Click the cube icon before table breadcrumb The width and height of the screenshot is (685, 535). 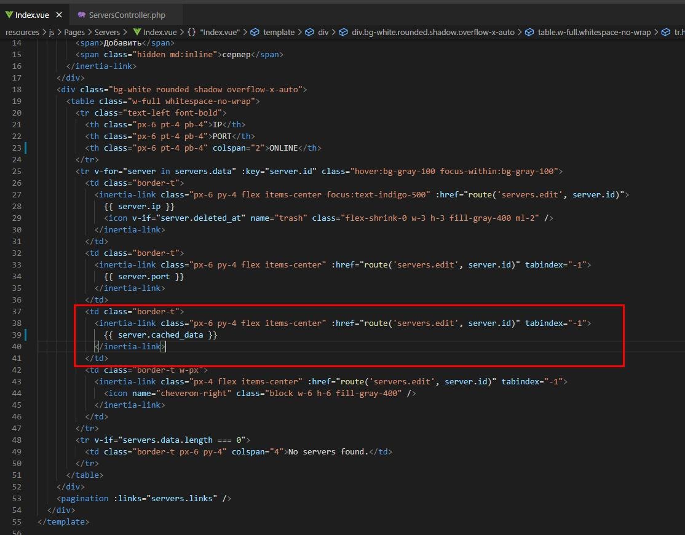point(529,33)
